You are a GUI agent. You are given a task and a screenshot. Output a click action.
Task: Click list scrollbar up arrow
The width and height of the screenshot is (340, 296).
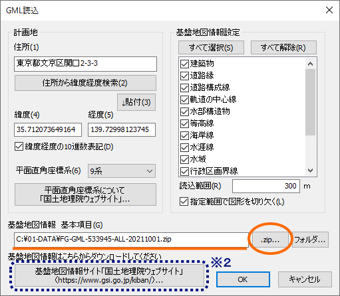click(x=310, y=64)
